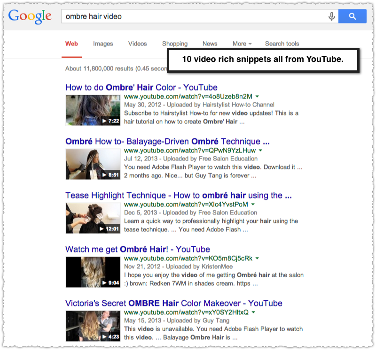Viewport: 376px width, 350px height.
Task: Open 'Tease Highlight Technique' result link
Action: (x=179, y=195)
